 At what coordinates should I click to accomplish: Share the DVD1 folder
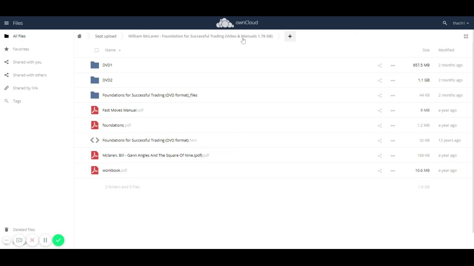pyautogui.click(x=380, y=65)
